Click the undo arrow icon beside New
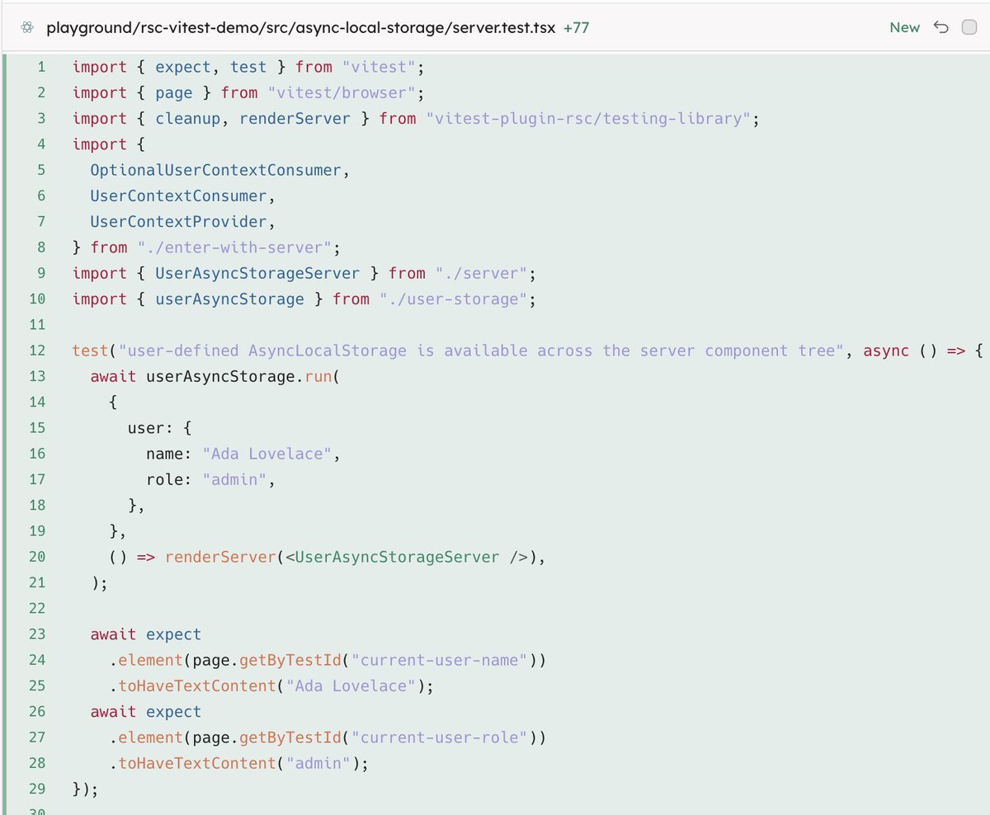Screen dimensions: 990x815 click(941, 28)
